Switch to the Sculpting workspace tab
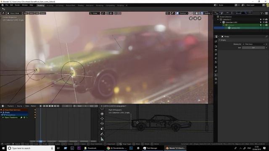Screen dimensions: 269x151 click(x=50, y=5)
